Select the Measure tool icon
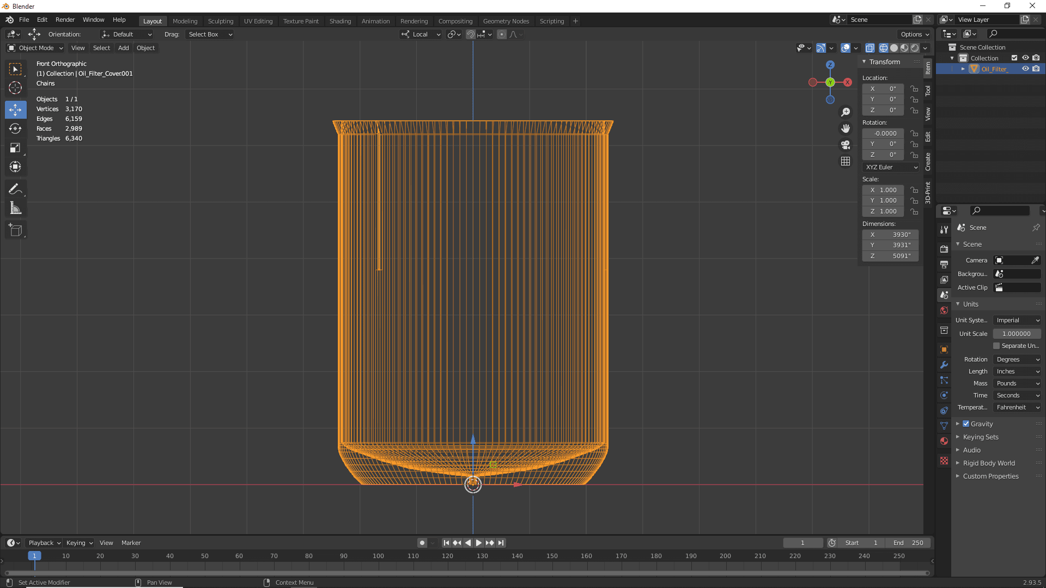The image size is (1046, 588). point(16,208)
